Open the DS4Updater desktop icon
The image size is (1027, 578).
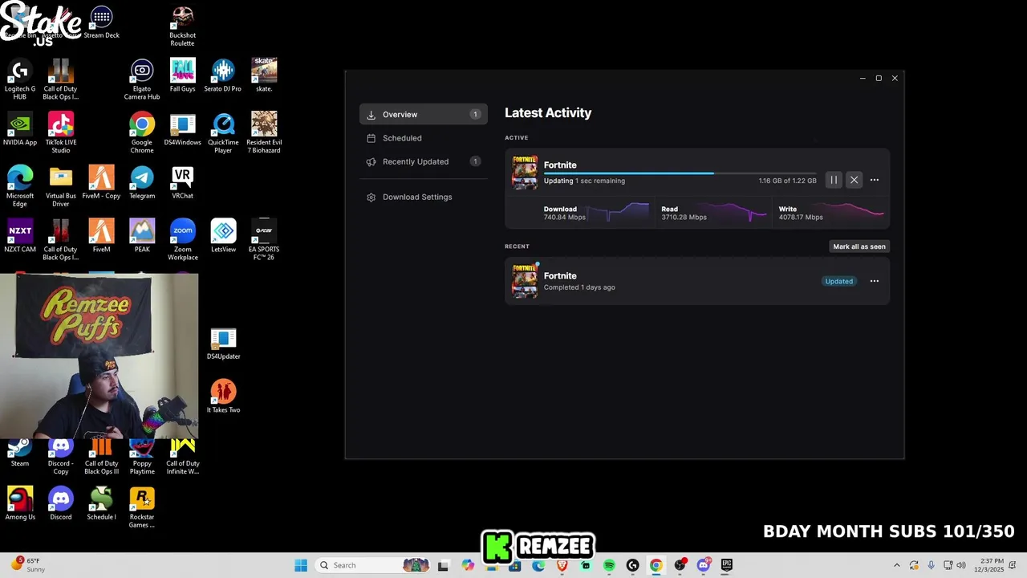(223, 344)
